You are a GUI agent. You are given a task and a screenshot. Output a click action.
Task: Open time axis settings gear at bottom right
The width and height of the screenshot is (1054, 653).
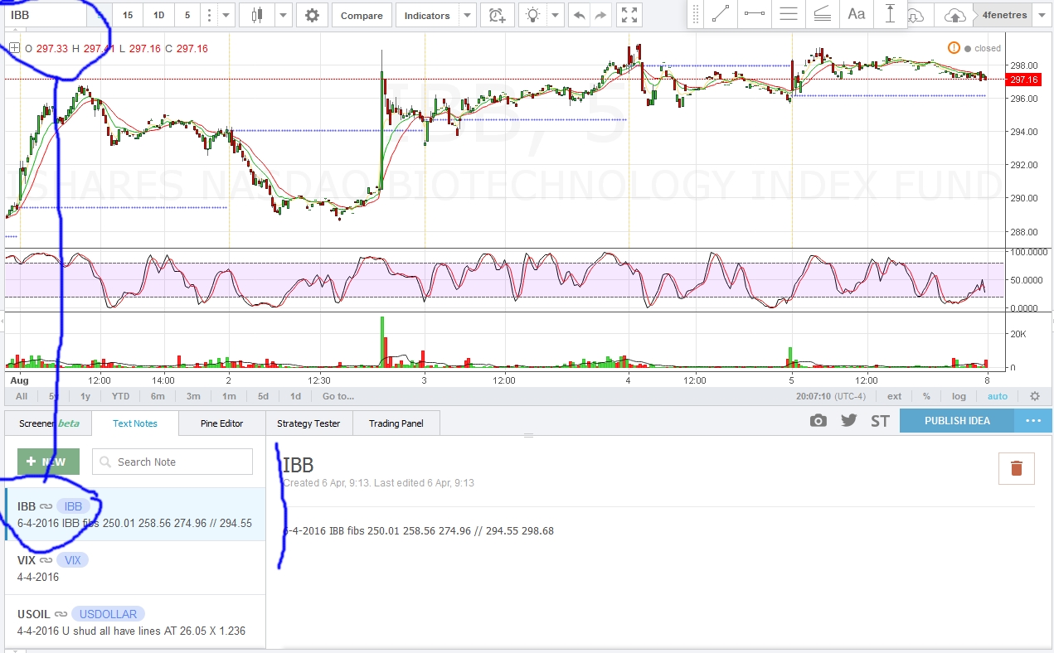(1035, 396)
